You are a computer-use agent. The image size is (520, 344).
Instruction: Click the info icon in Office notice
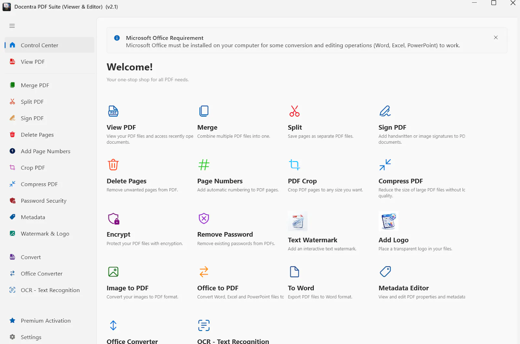pyautogui.click(x=117, y=38)
